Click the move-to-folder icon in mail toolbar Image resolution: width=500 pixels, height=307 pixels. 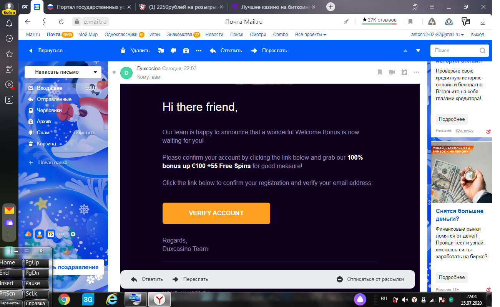coord(161,51)
